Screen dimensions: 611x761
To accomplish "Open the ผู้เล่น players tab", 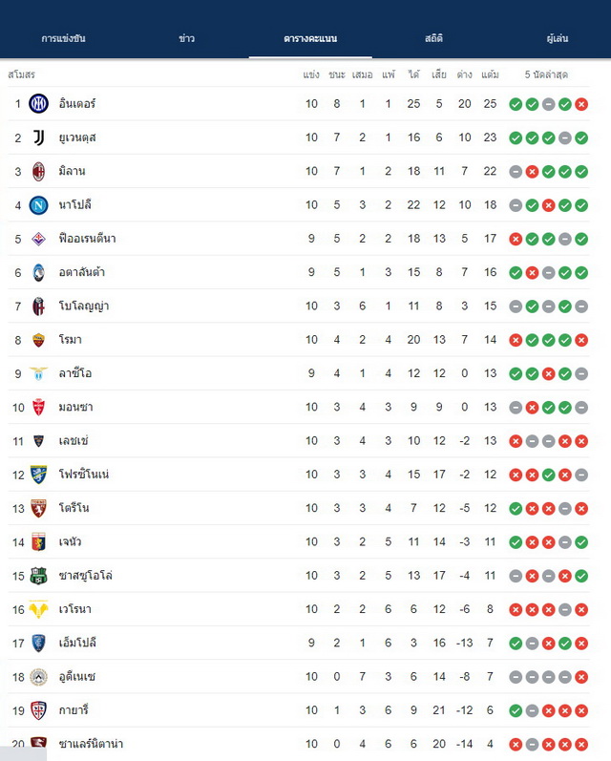I will click(x=558, y=38).
